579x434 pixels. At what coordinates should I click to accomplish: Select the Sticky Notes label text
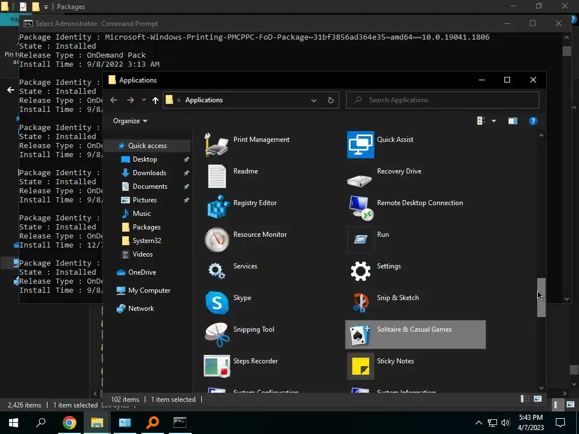tap(395, 361)
